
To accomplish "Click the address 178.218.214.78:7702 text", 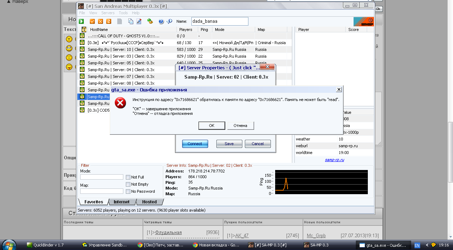I will [x=206, y=171].
